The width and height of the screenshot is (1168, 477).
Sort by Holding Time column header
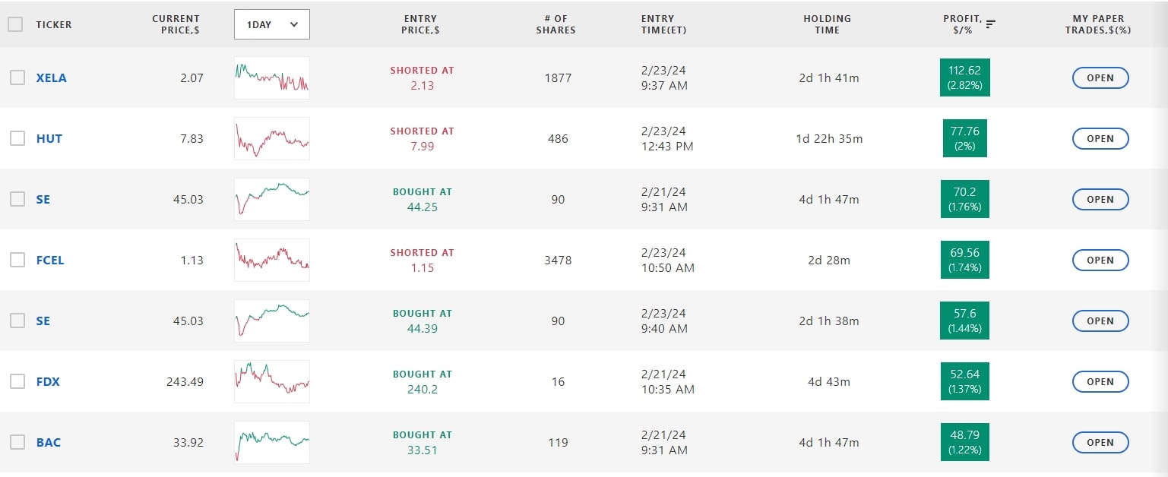tap(828, 24)
